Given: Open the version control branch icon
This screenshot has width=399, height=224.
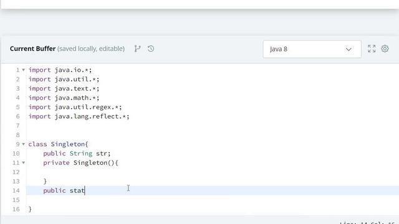Looking at the screenshot, I should pyautogui.click(x=137, y=49).
